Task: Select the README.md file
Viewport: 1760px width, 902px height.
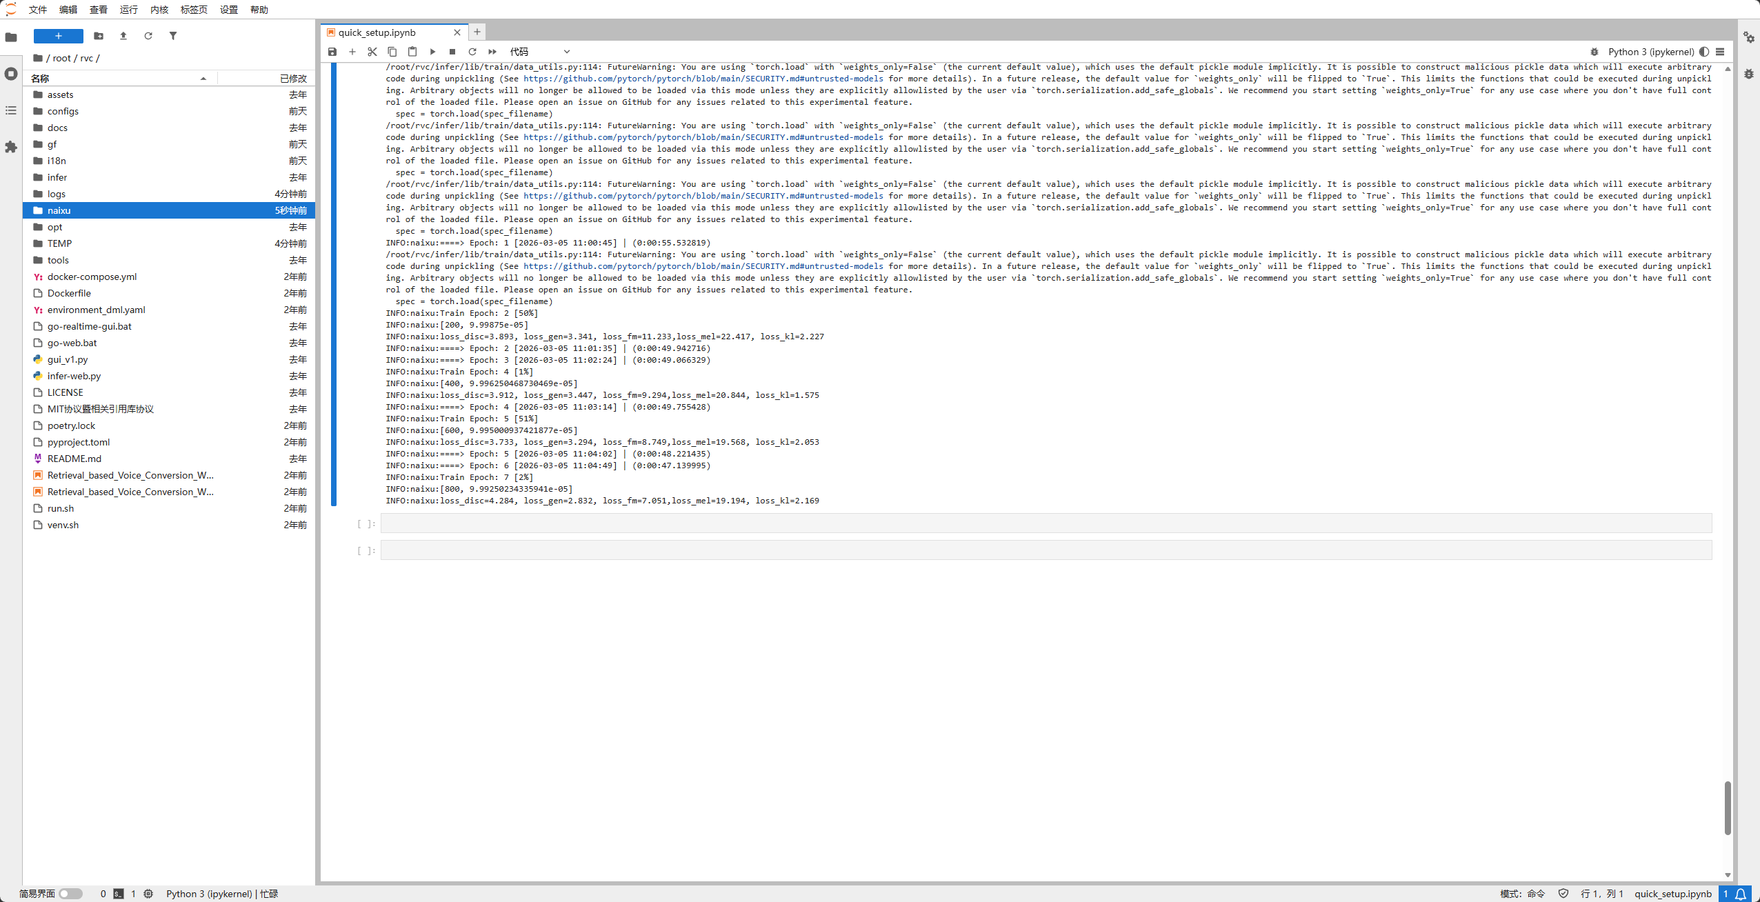Action: tap(169, 459)
